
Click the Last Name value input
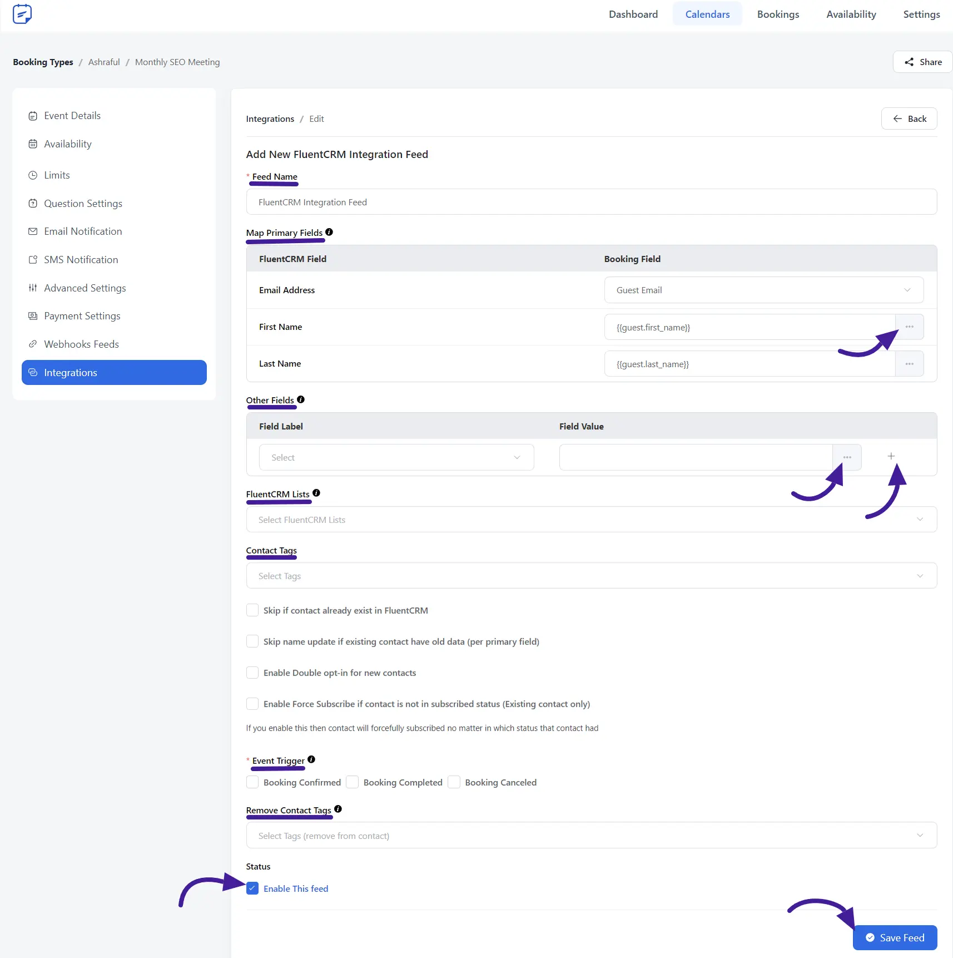click(750, 364)
